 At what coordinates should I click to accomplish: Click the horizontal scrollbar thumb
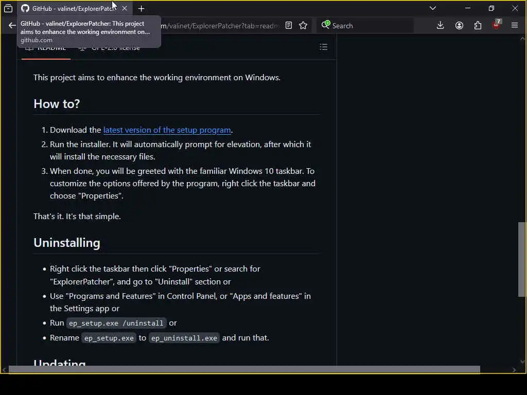pos(244,369)
